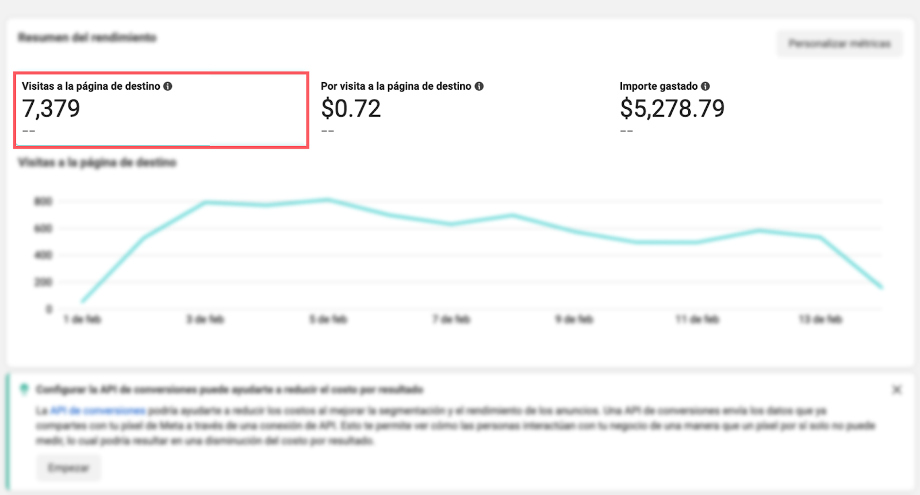Click the lightbulb tip icon in the banner

(24, 389)
